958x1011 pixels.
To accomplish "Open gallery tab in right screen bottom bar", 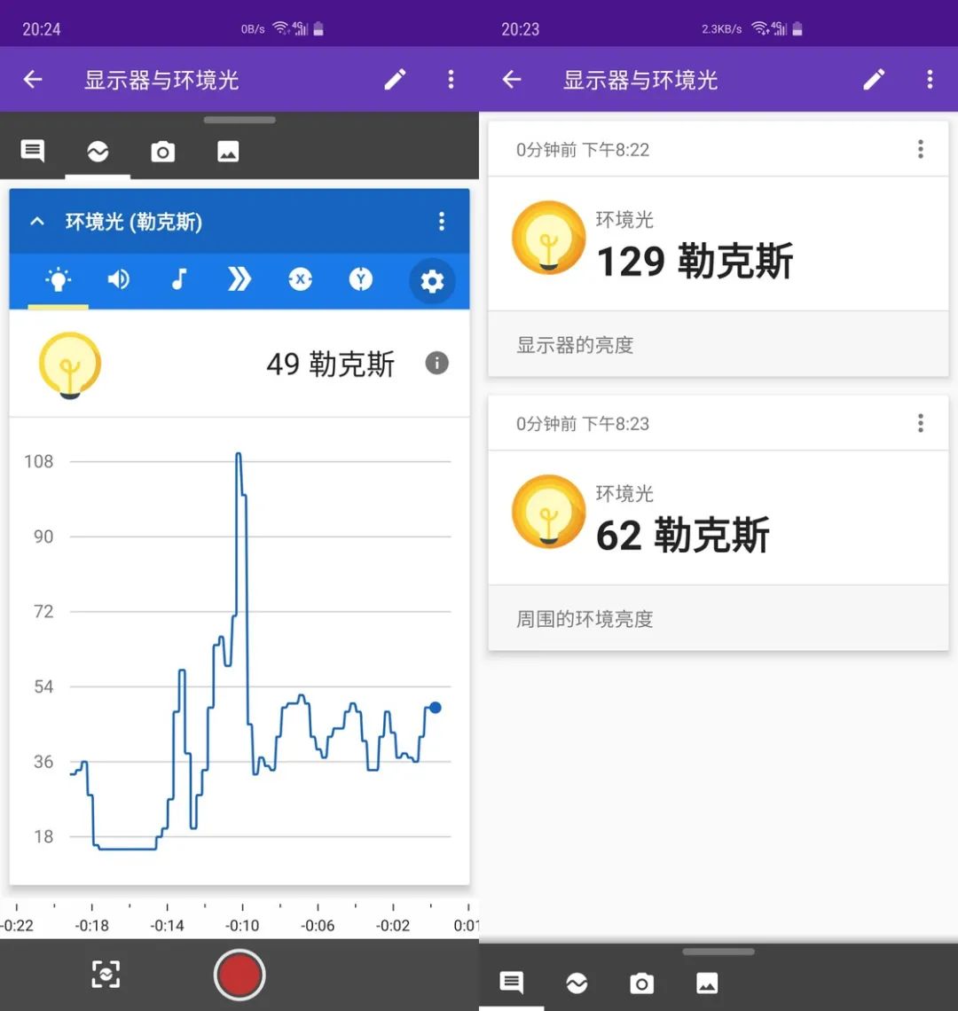I will click(x=707, y=983).
